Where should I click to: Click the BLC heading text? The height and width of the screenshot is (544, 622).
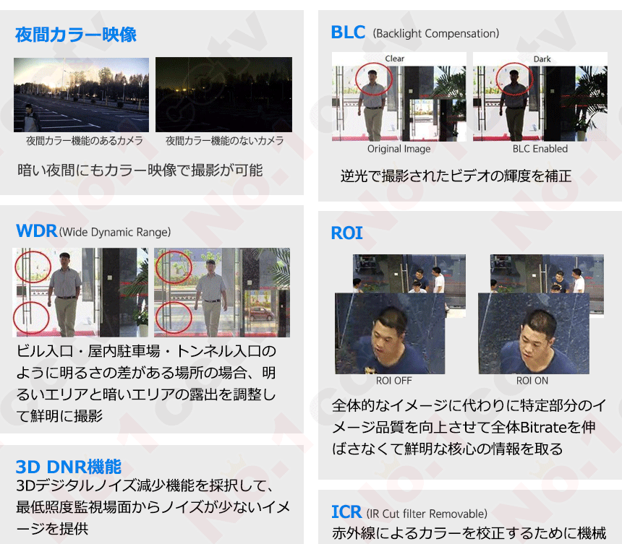click(348, 33)
